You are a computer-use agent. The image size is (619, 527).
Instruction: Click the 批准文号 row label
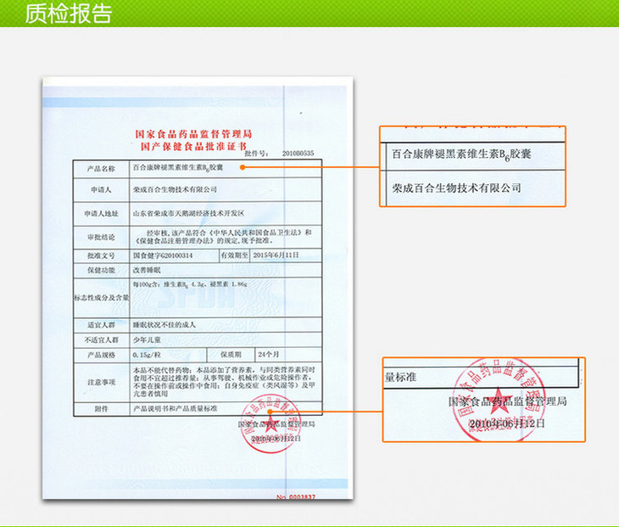[101, 255]
